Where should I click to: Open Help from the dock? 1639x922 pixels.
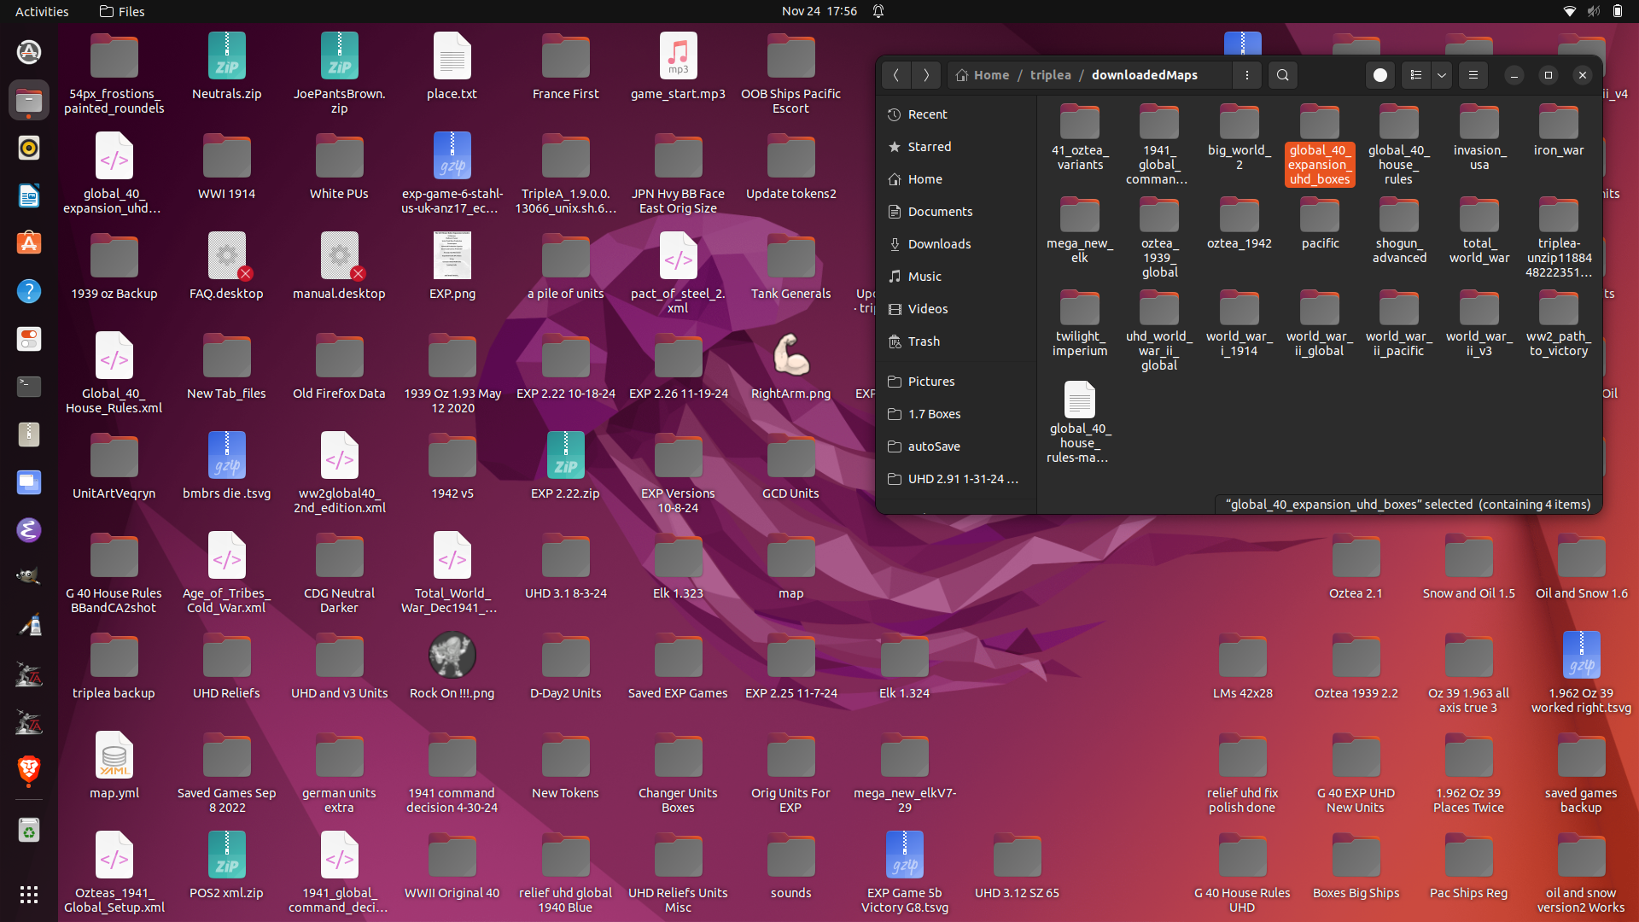29,291
